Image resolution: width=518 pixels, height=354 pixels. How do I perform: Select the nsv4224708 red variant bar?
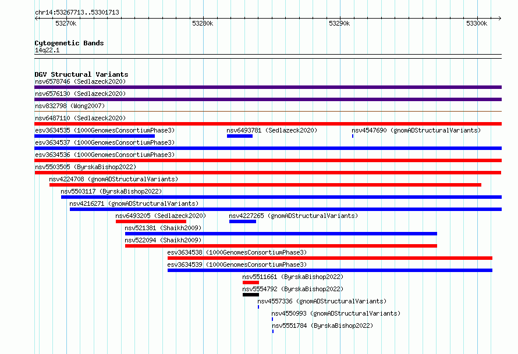click(265, 185)
